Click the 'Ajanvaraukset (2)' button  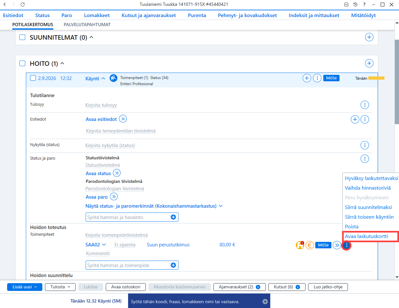(240, 287)
